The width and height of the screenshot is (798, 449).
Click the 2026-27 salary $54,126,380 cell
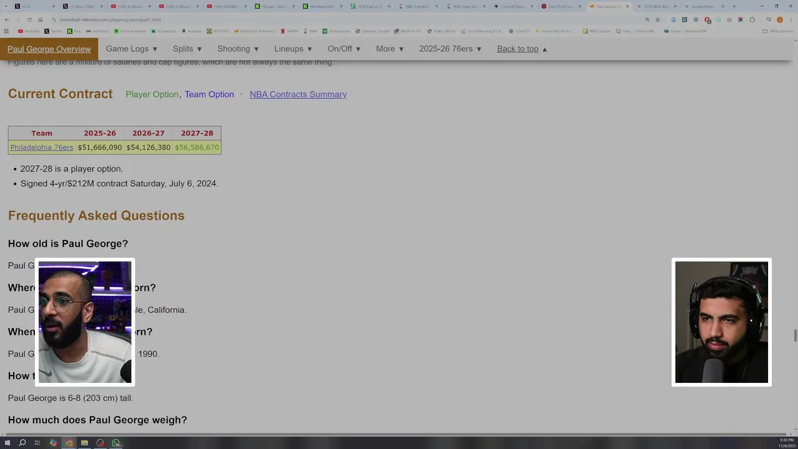pyautogui.click(x=148, y=147)
